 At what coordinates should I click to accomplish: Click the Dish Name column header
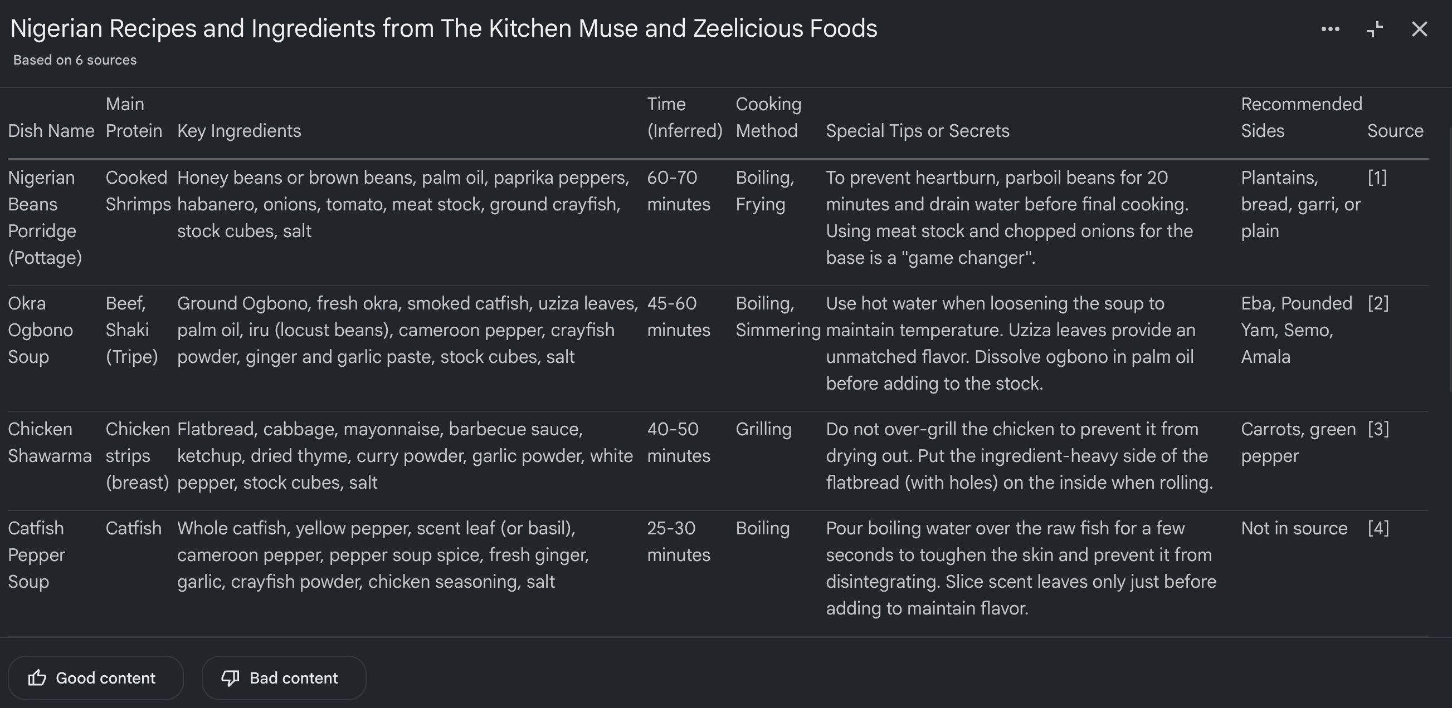51,131
